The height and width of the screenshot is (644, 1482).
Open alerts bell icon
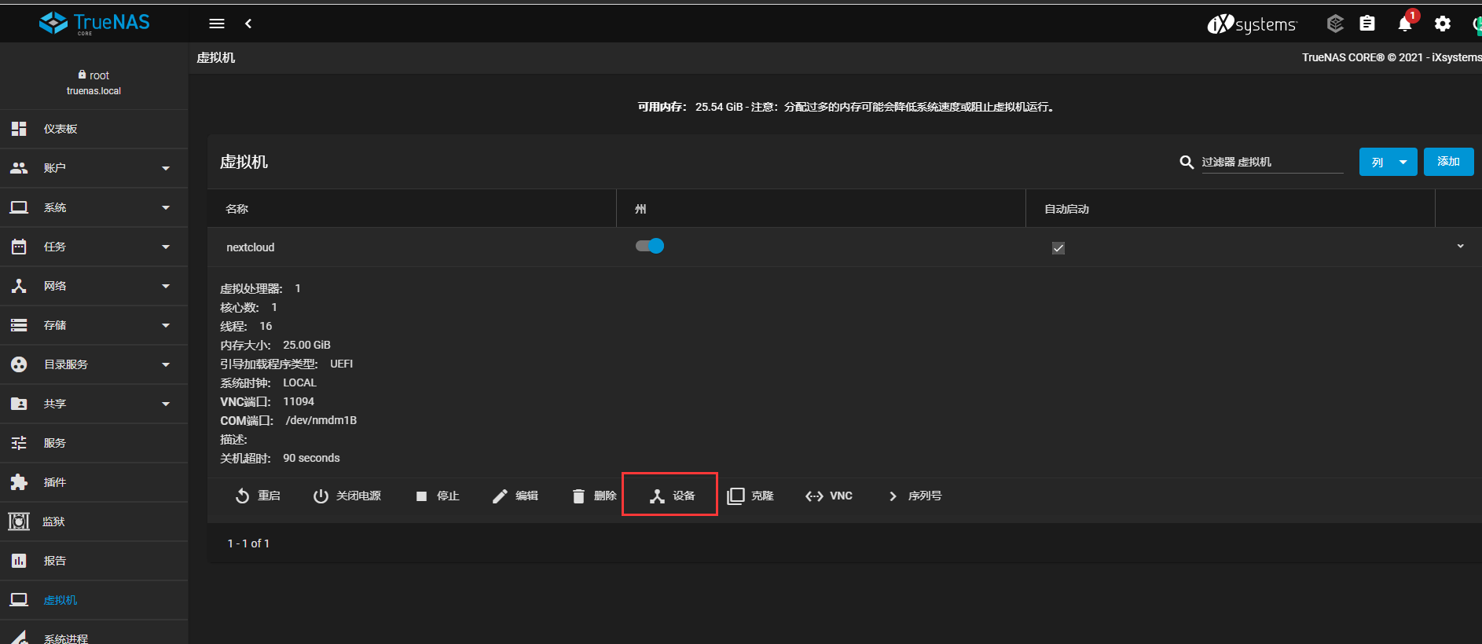point(1405,24)
